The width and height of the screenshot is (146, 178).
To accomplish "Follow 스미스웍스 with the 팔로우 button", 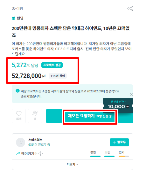I will pos(119,142).
